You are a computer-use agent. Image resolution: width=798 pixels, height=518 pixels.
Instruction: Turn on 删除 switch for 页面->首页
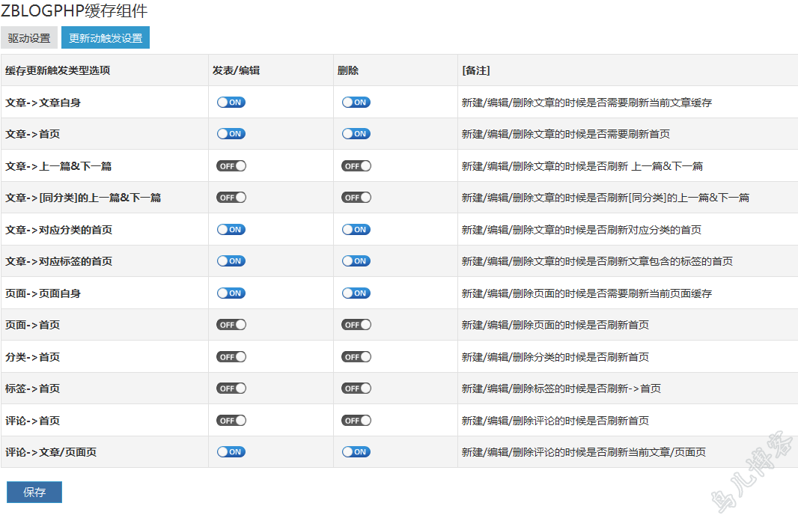(356, 325)
